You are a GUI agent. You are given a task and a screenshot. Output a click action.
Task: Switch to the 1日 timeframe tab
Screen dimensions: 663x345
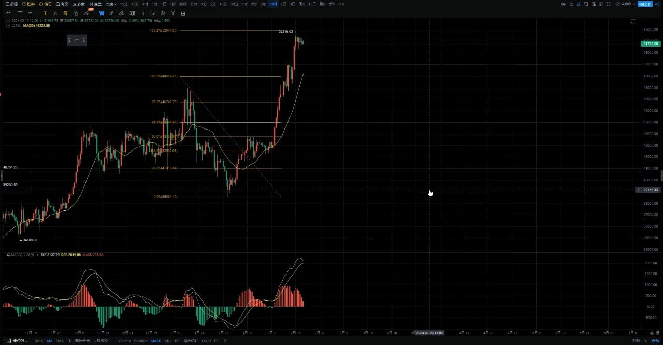tap(163, 4)
